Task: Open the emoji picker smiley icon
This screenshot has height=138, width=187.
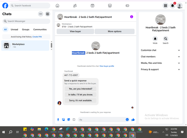Action: (x=127, y=120)
